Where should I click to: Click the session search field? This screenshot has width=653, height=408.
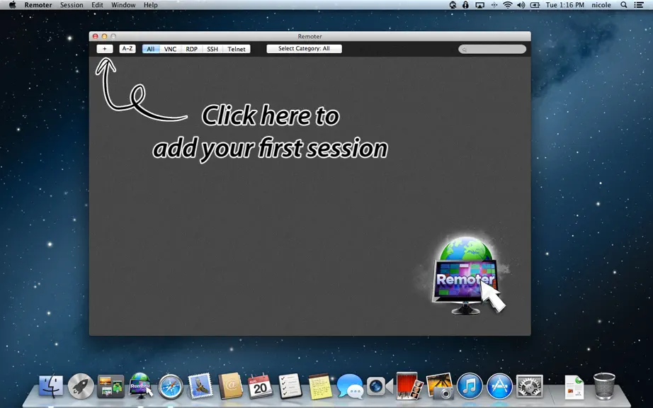coord(492,49)
